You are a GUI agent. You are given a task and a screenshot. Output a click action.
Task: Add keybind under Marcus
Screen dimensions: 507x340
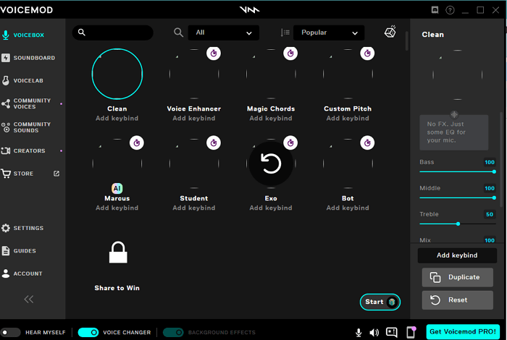tap(117, 208)
